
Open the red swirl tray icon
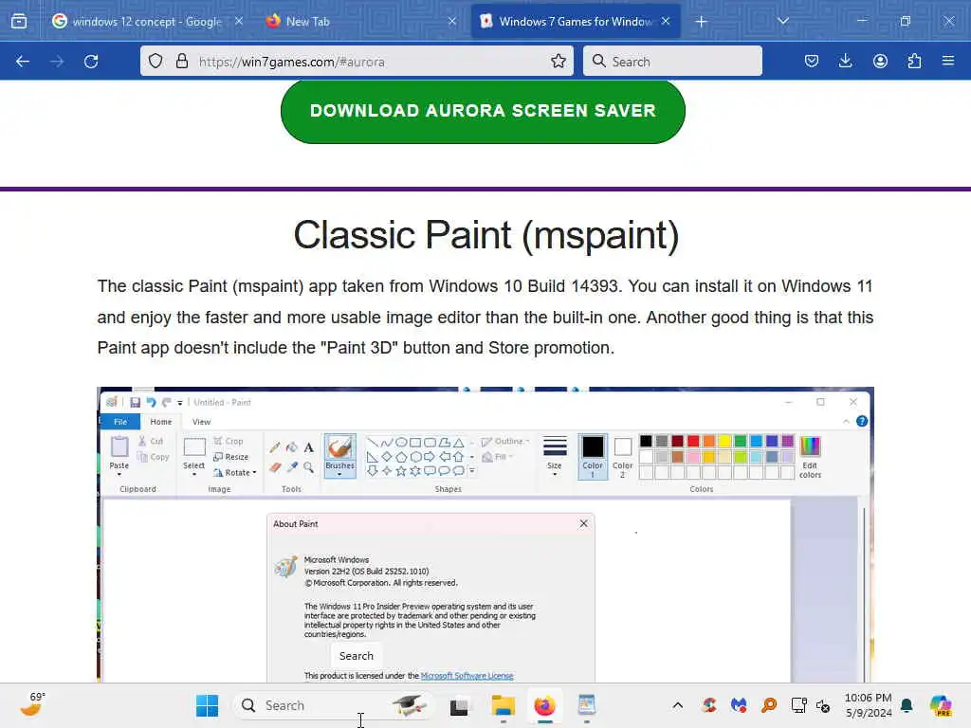(x=709, y=704)
